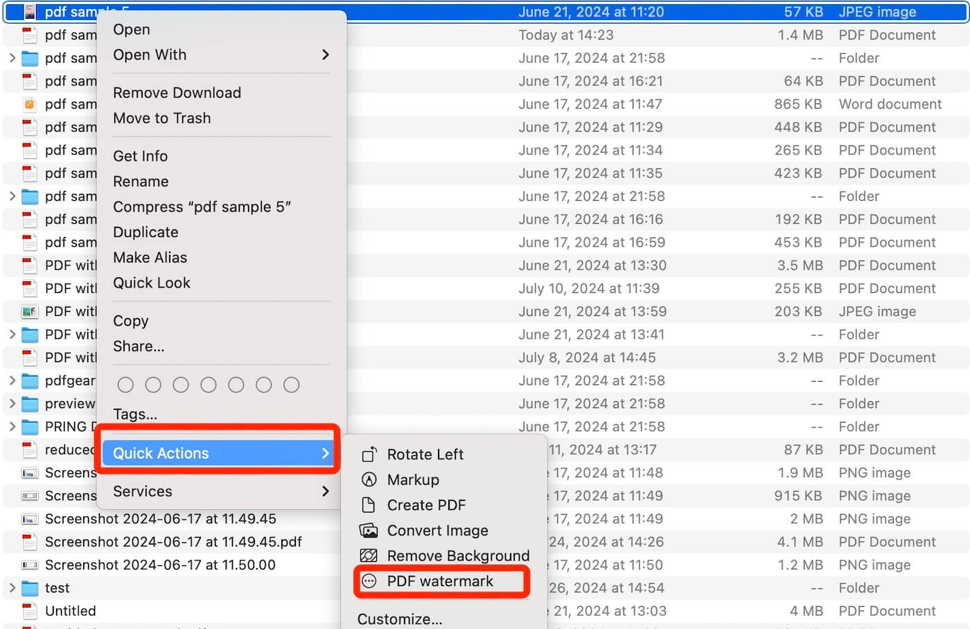Choose Get Info from the context menu
Image resolution: width=970 pixels, height=629 pixels.
pyautogui.click(x=141, y=156)
